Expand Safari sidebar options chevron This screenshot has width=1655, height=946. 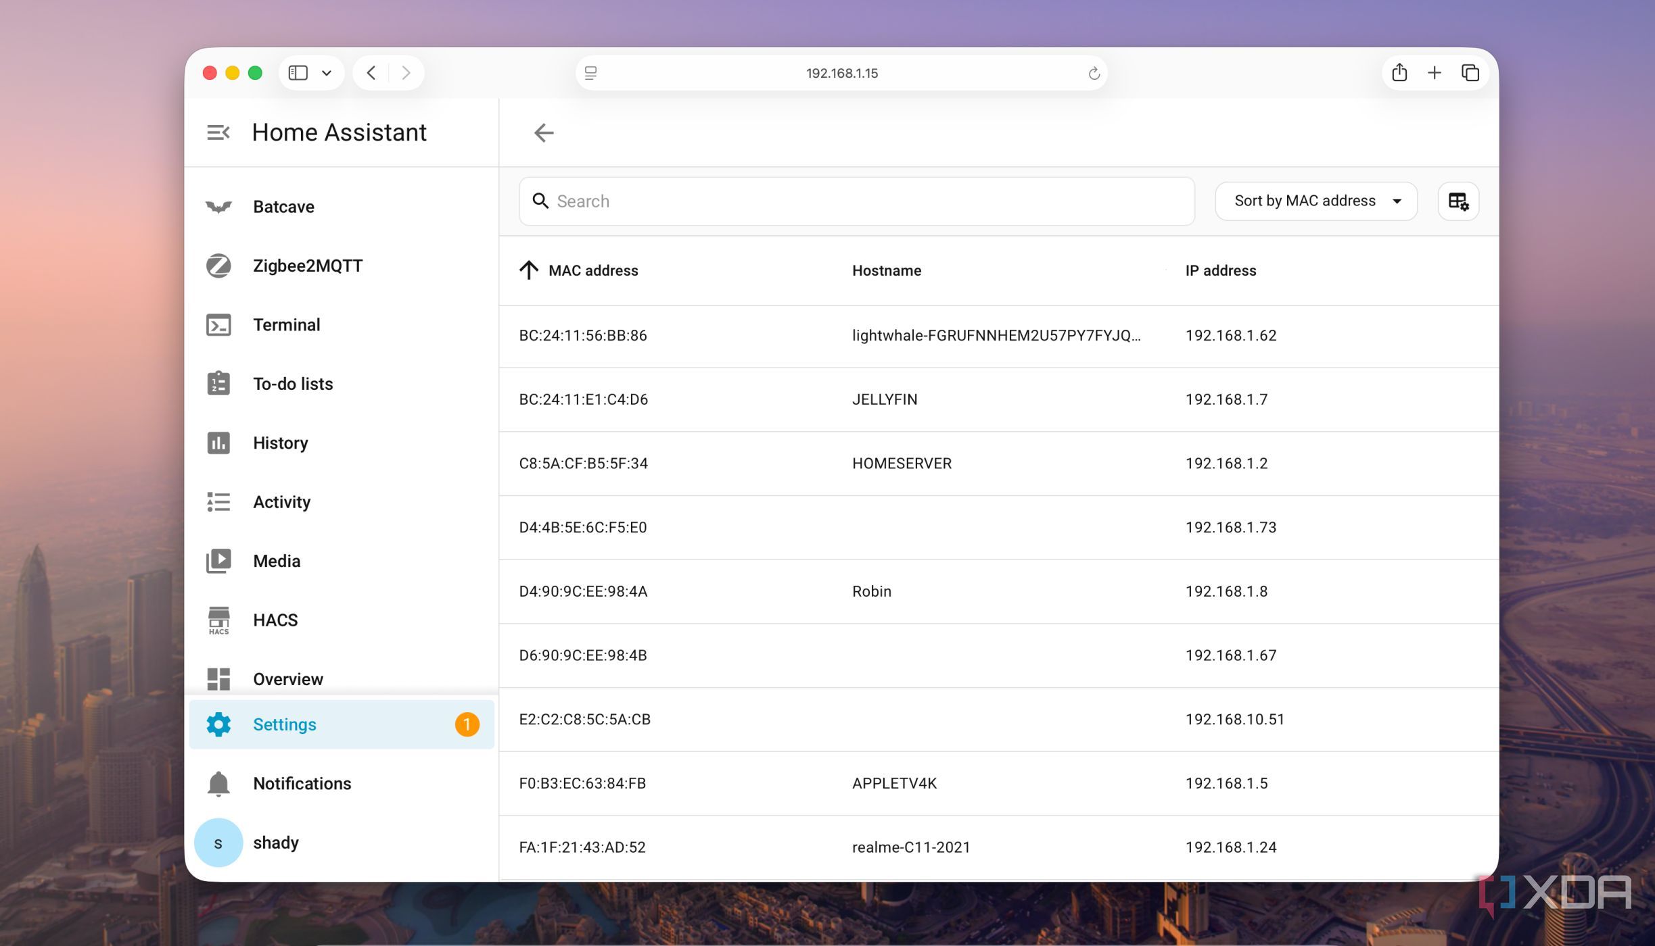327,73
